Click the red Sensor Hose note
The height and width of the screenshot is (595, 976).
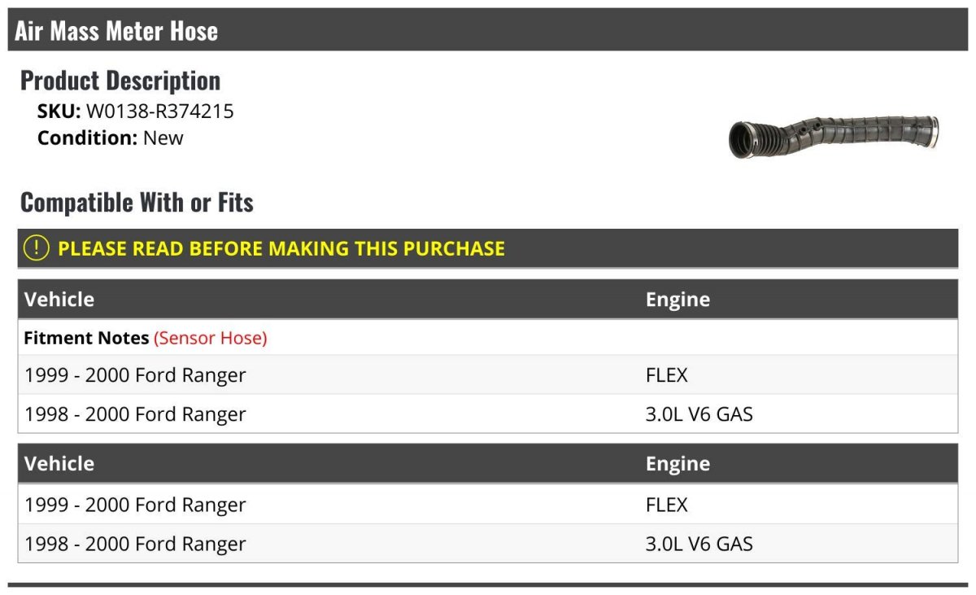pyautogui.click(x=211, y=338)
